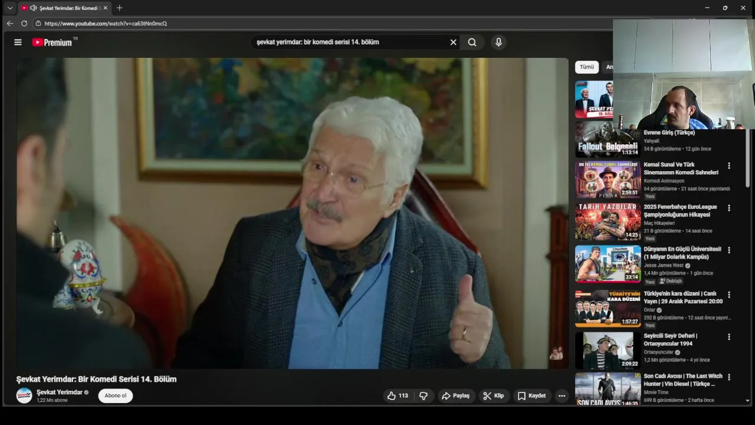View site information icon in address bar
The height and width of the screenshot is (425, 755).
coord(38,24)
